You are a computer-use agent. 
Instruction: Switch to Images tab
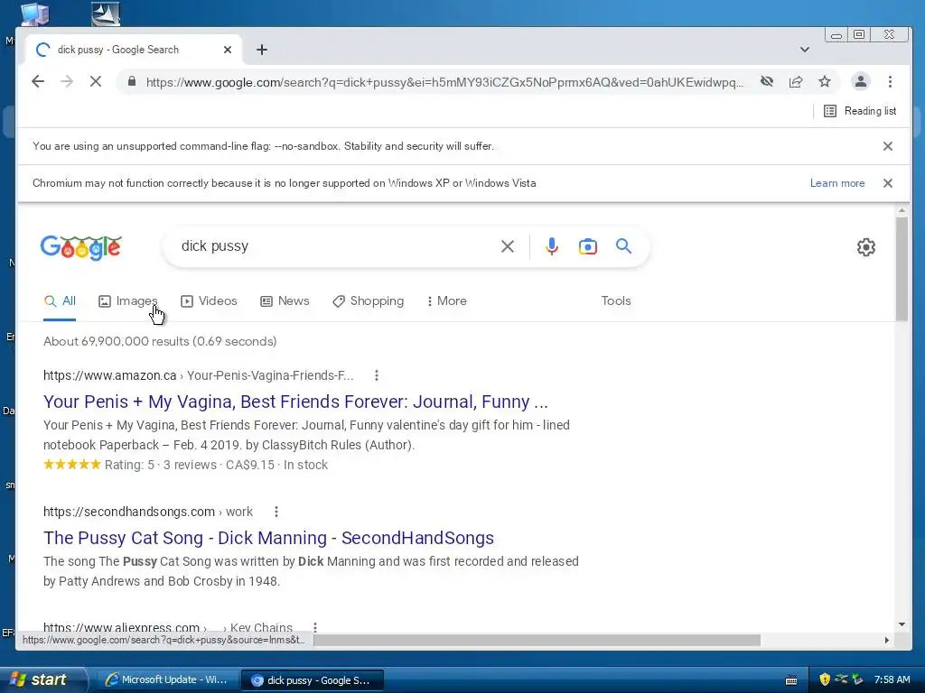[x=128, y=301]
